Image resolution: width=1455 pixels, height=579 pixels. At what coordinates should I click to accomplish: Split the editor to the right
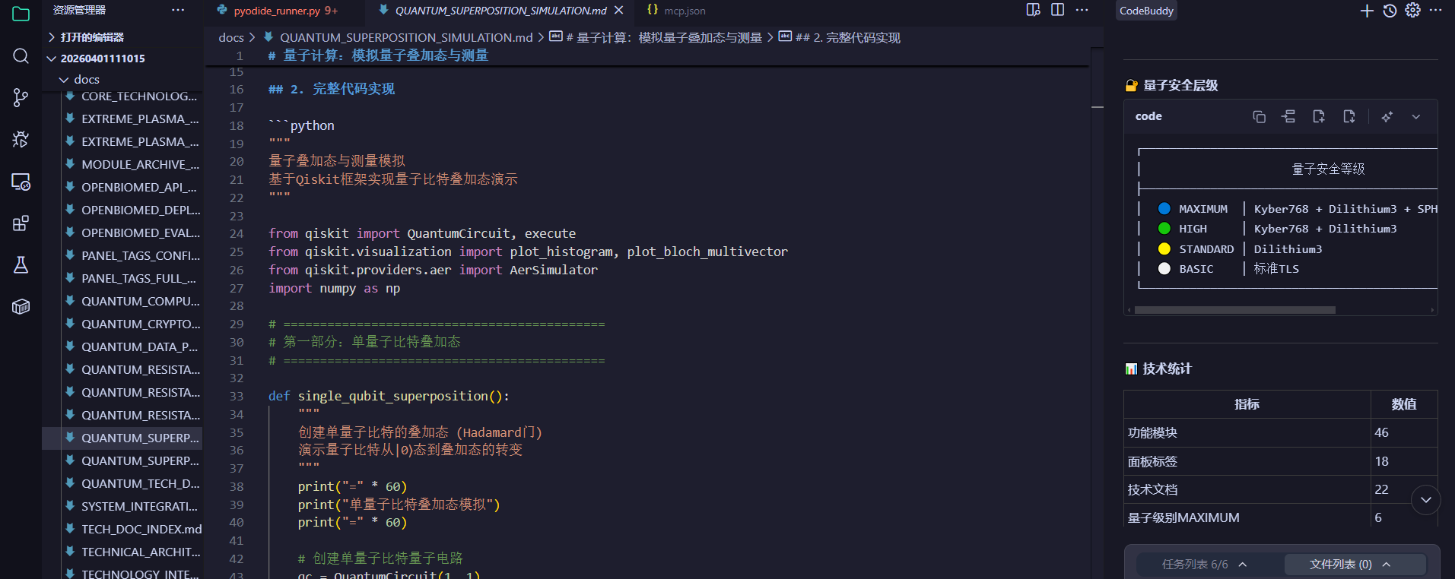[x=1057, y=10]
